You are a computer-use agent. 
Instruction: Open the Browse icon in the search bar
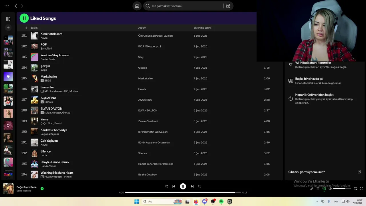pyautogui.click(x=228, y=6)
